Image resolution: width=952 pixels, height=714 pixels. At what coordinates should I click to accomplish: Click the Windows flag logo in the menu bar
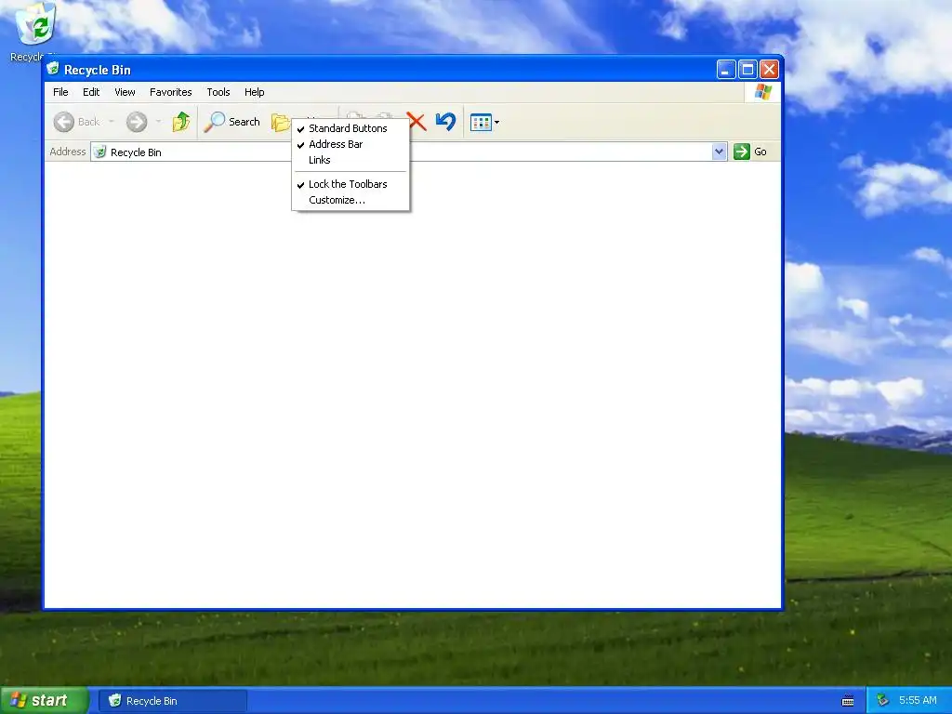(763, 92)
